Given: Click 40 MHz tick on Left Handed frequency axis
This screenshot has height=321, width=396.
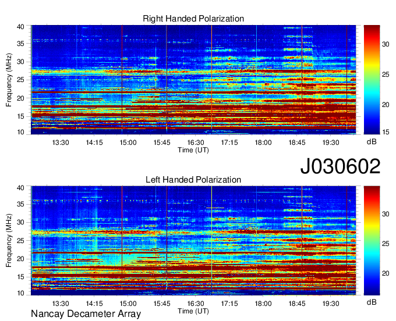Looking at the screenshot, I should pos(21,188).
